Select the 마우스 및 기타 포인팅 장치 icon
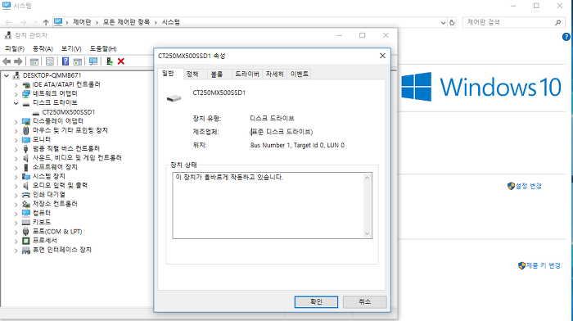 26,130
